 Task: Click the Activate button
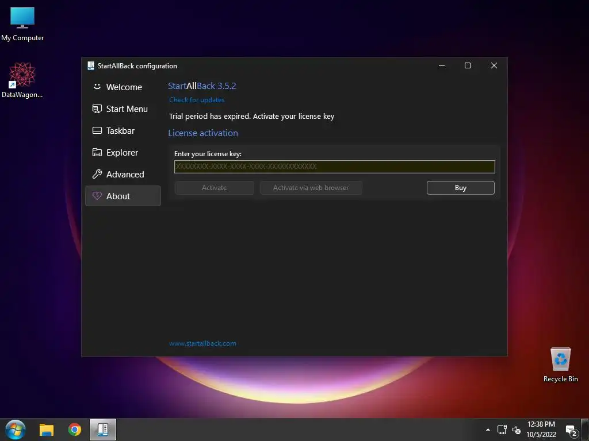[x=214, y=188]
